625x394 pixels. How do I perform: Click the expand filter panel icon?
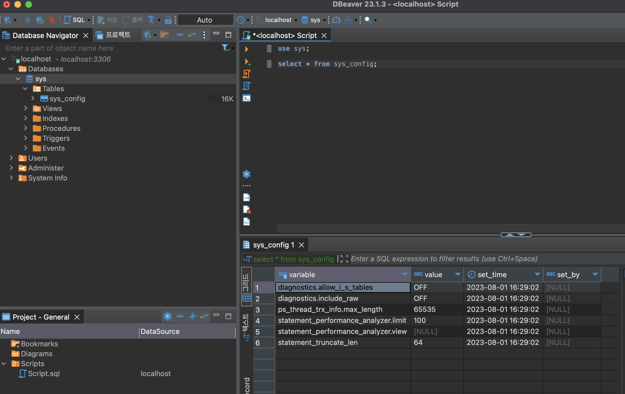(344, 259)
